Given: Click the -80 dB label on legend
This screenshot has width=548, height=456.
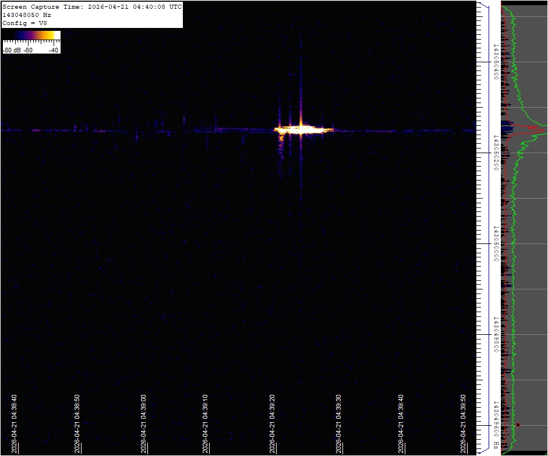Looking at the screenshot, I should click(x=12, y=50).
